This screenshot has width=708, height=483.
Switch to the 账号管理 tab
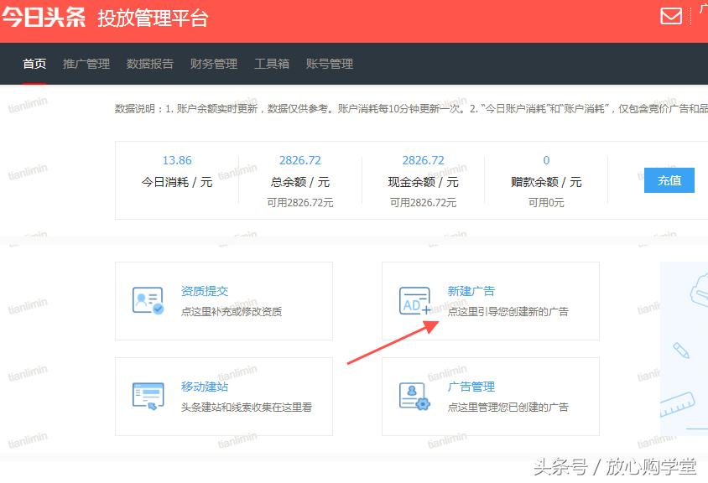[x=328, y=63]
